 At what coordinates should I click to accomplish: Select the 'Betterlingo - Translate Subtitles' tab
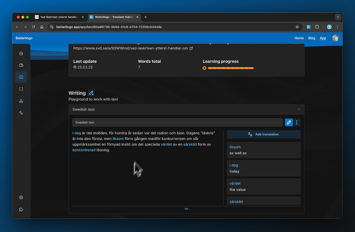114,17
